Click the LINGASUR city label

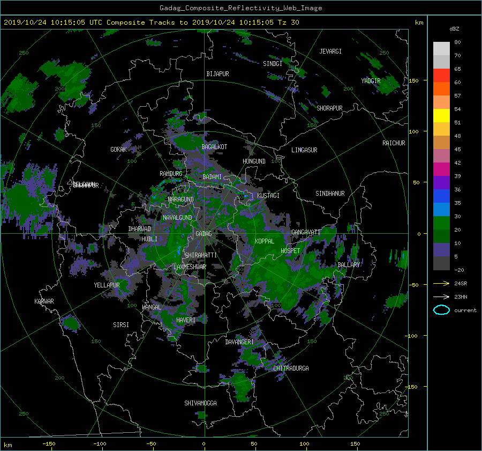(304, 150)
